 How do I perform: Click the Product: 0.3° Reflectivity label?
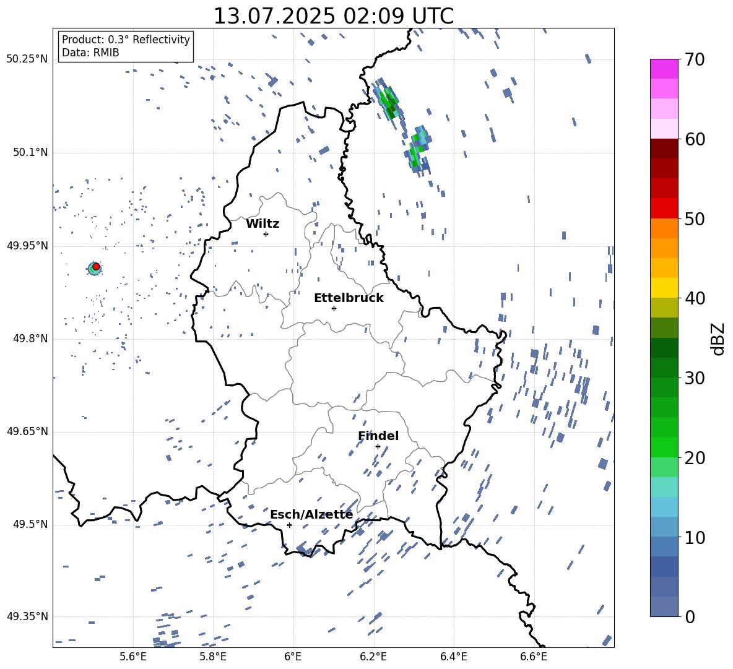click(x=126, y=39)
